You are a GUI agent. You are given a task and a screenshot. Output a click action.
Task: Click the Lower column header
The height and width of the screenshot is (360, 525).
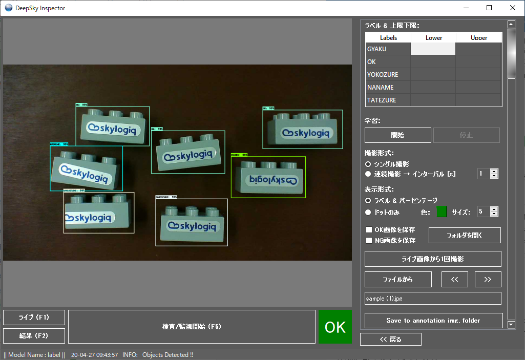[x=434, y=37]
